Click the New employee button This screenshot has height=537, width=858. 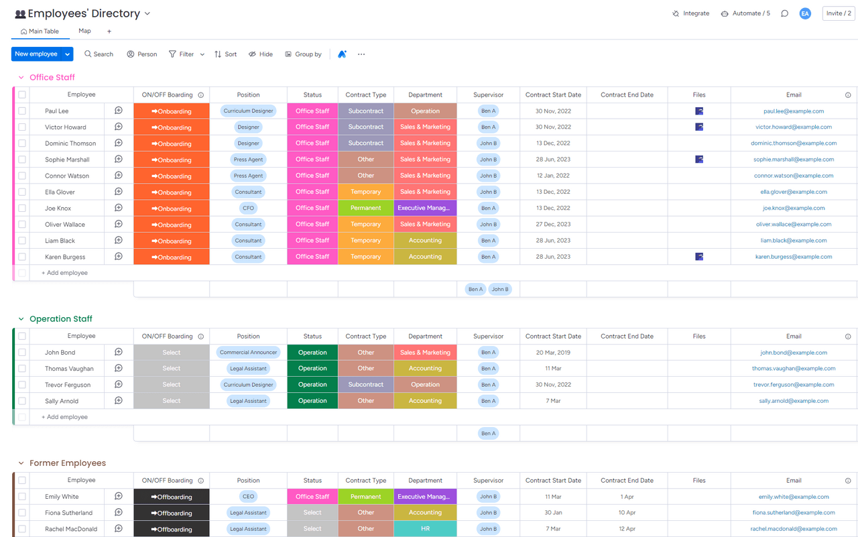coord(36,54)
